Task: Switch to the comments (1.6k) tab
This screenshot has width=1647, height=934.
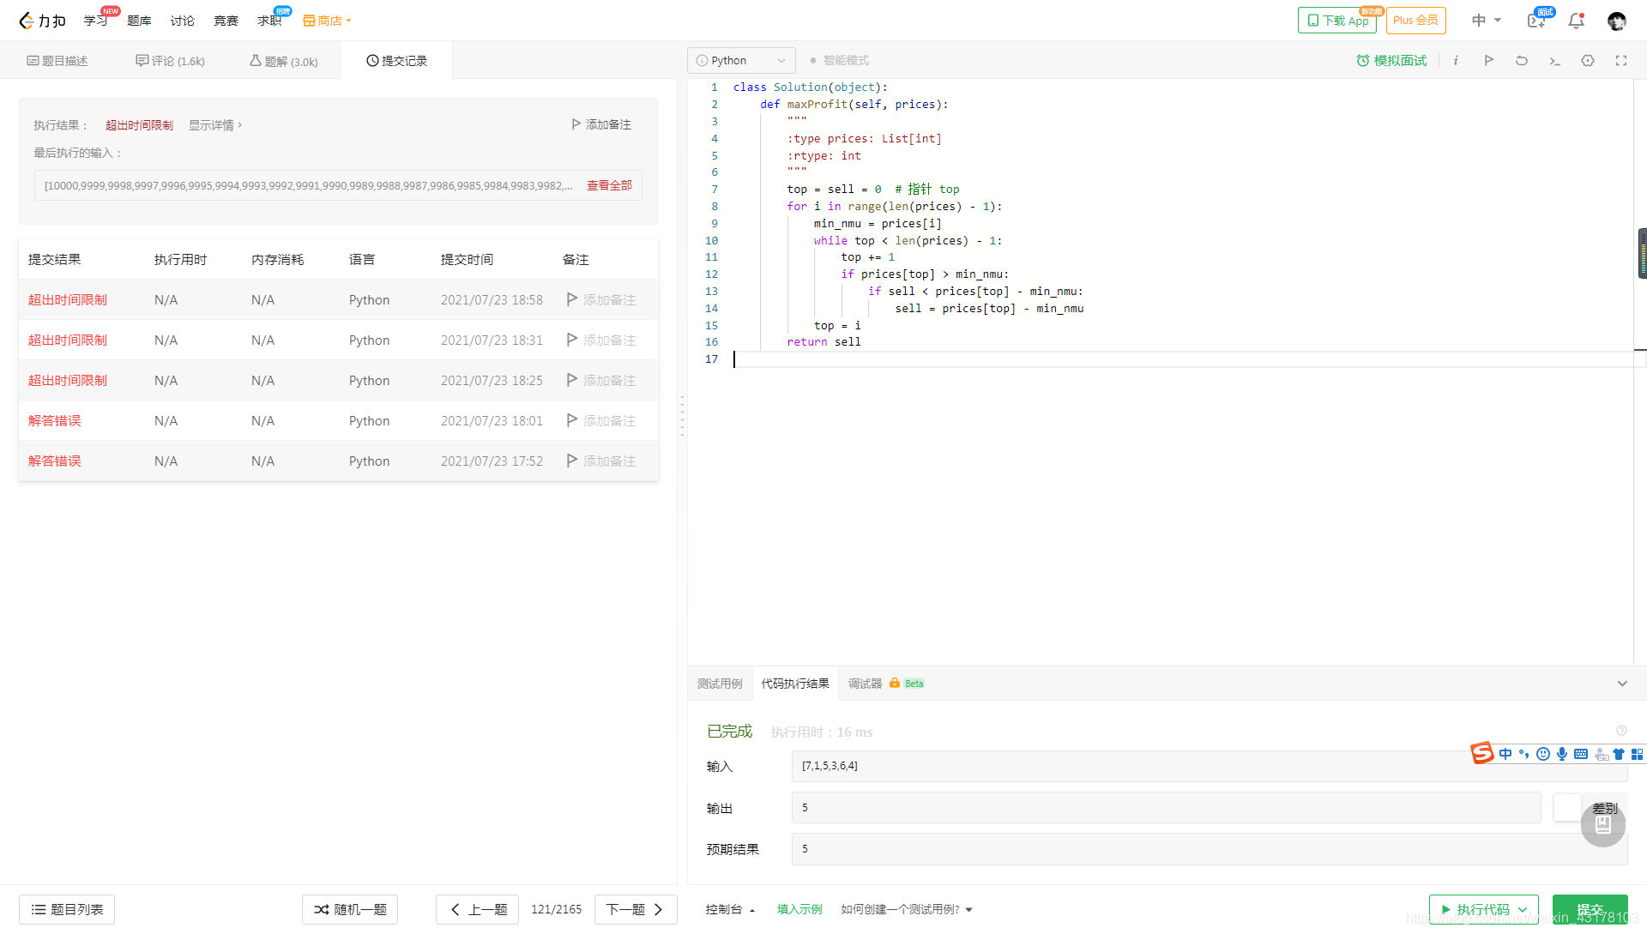Action: [170, 61]
